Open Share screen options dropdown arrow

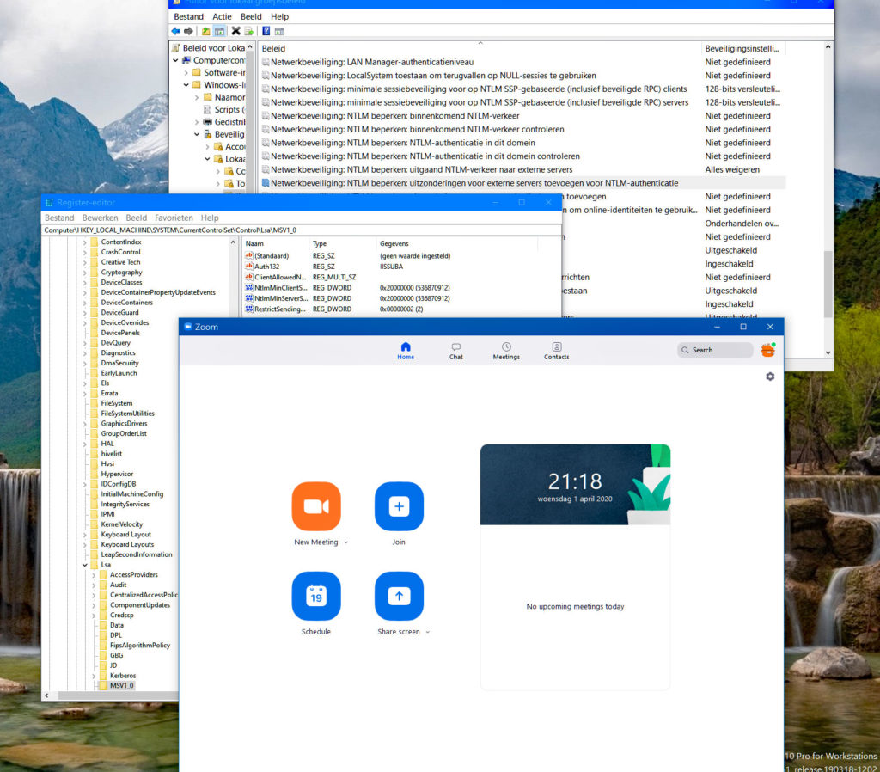point(428,632)
